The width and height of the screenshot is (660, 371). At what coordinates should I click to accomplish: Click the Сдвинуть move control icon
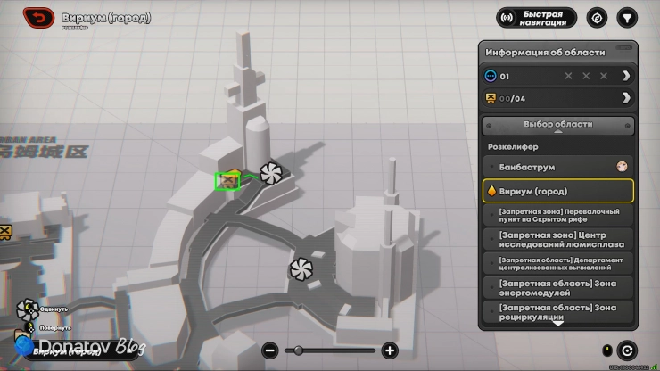pyautogui.click(x=28, y=309)
